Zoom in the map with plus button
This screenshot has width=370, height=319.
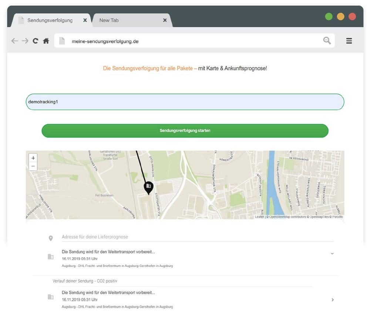(33, 158)
